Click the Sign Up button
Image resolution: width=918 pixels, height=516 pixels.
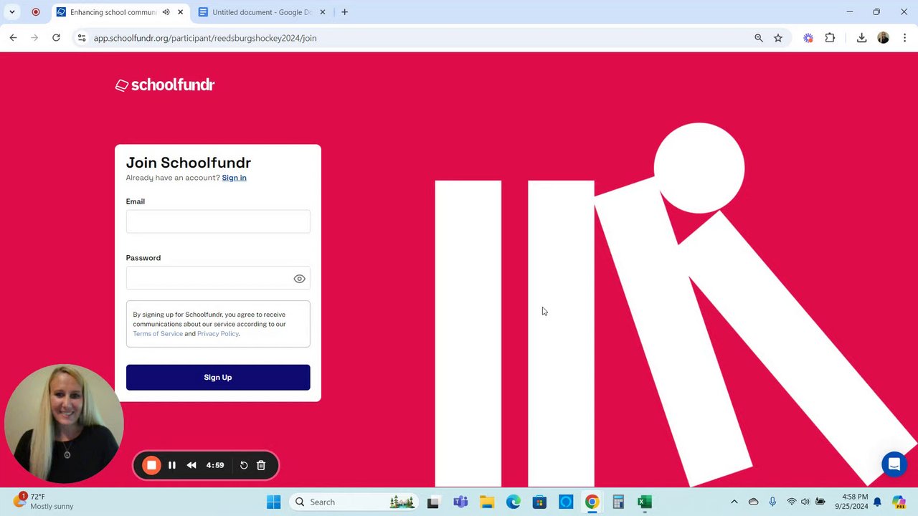coord(218,378)
